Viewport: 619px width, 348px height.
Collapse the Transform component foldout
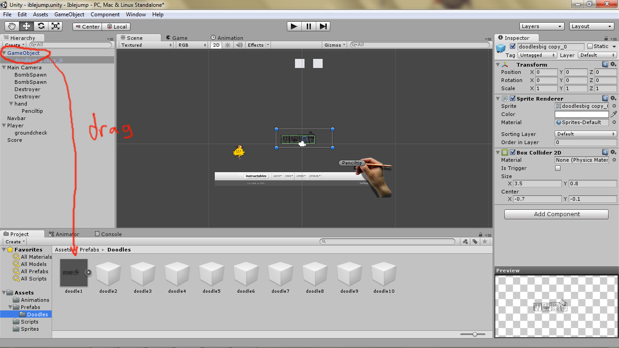point(498,64)
